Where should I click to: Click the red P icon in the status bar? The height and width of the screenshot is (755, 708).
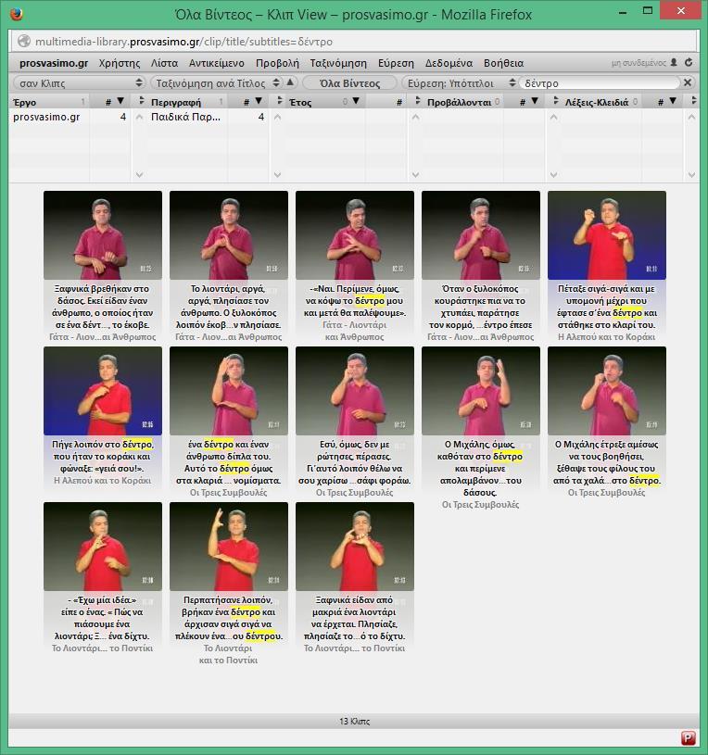tap(689, 737)
